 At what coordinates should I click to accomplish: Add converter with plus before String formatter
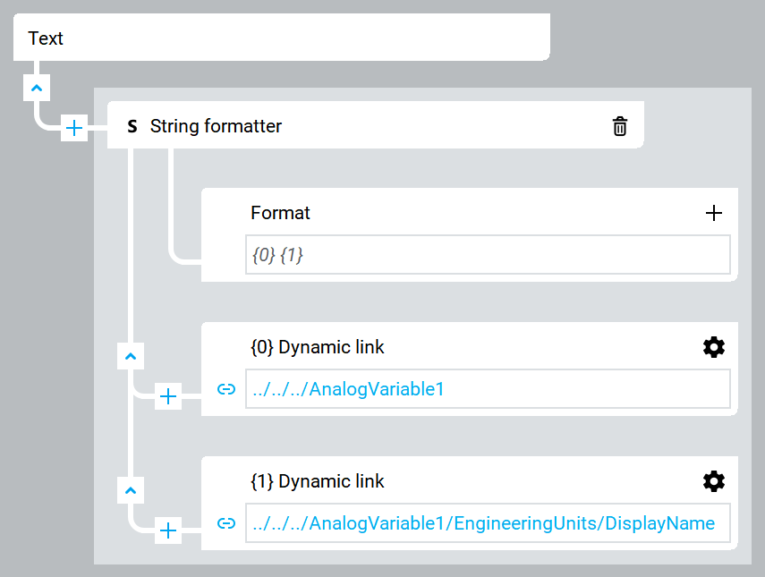point(74,128)
